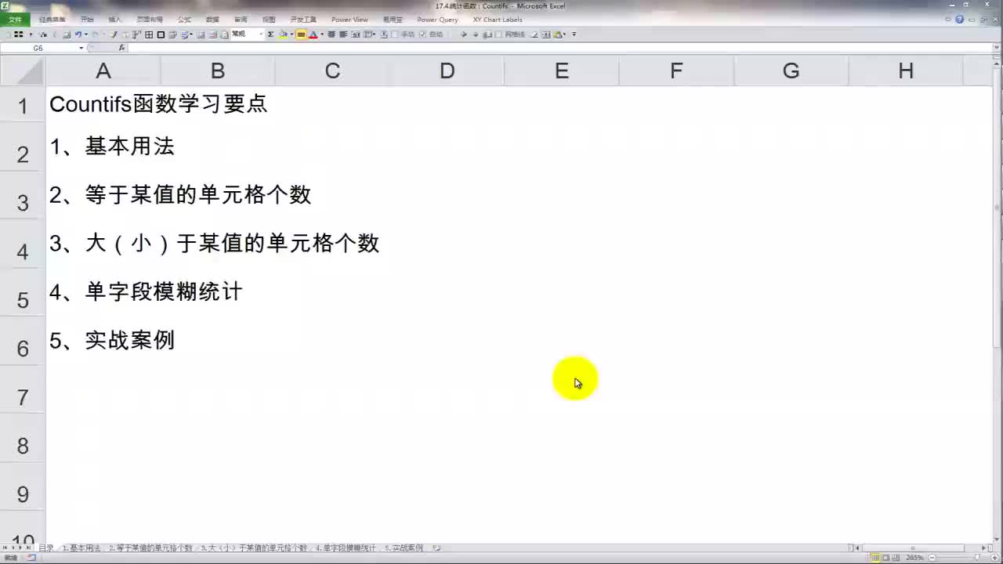This screenshot has width=1003, height=564.
Task: Select the 公式 ribbon tab
Action: 184,20
